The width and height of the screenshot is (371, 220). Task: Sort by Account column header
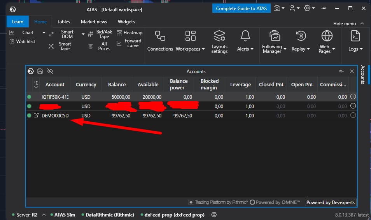(55, 85)
